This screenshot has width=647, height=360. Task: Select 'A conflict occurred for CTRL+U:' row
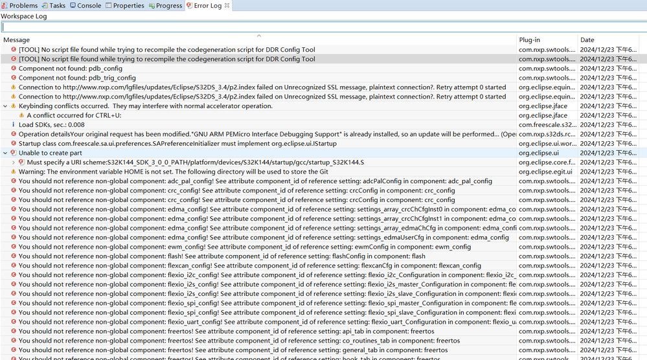(74, 115)
